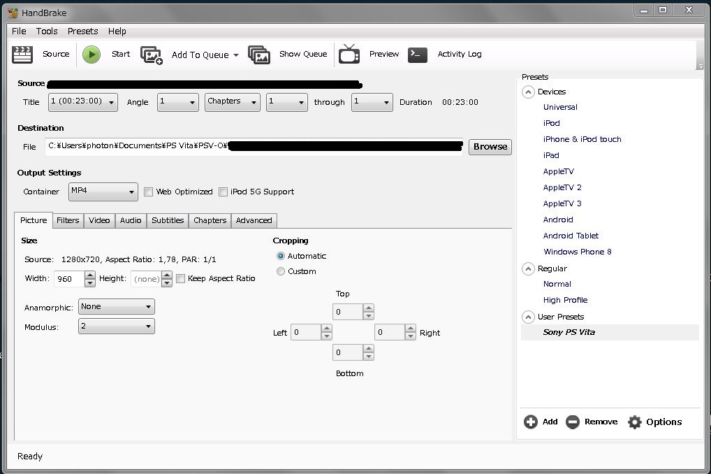711x474 pixels.
Task: Open the Angle dropdown
Action: [177, 101]
